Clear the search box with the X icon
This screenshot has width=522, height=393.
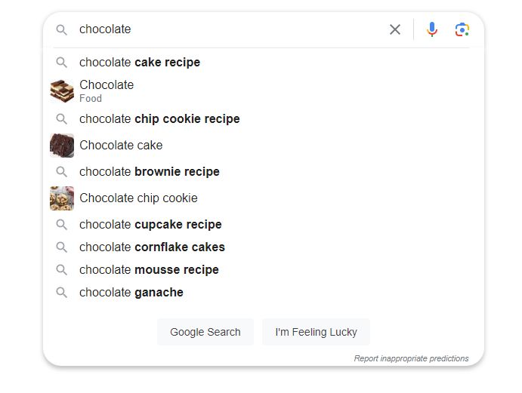click(395, 29)
